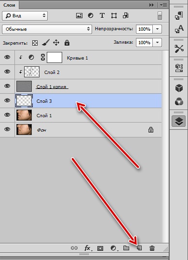
Task: Click the lock image pixels brush icon
Action: pos(46,43)
